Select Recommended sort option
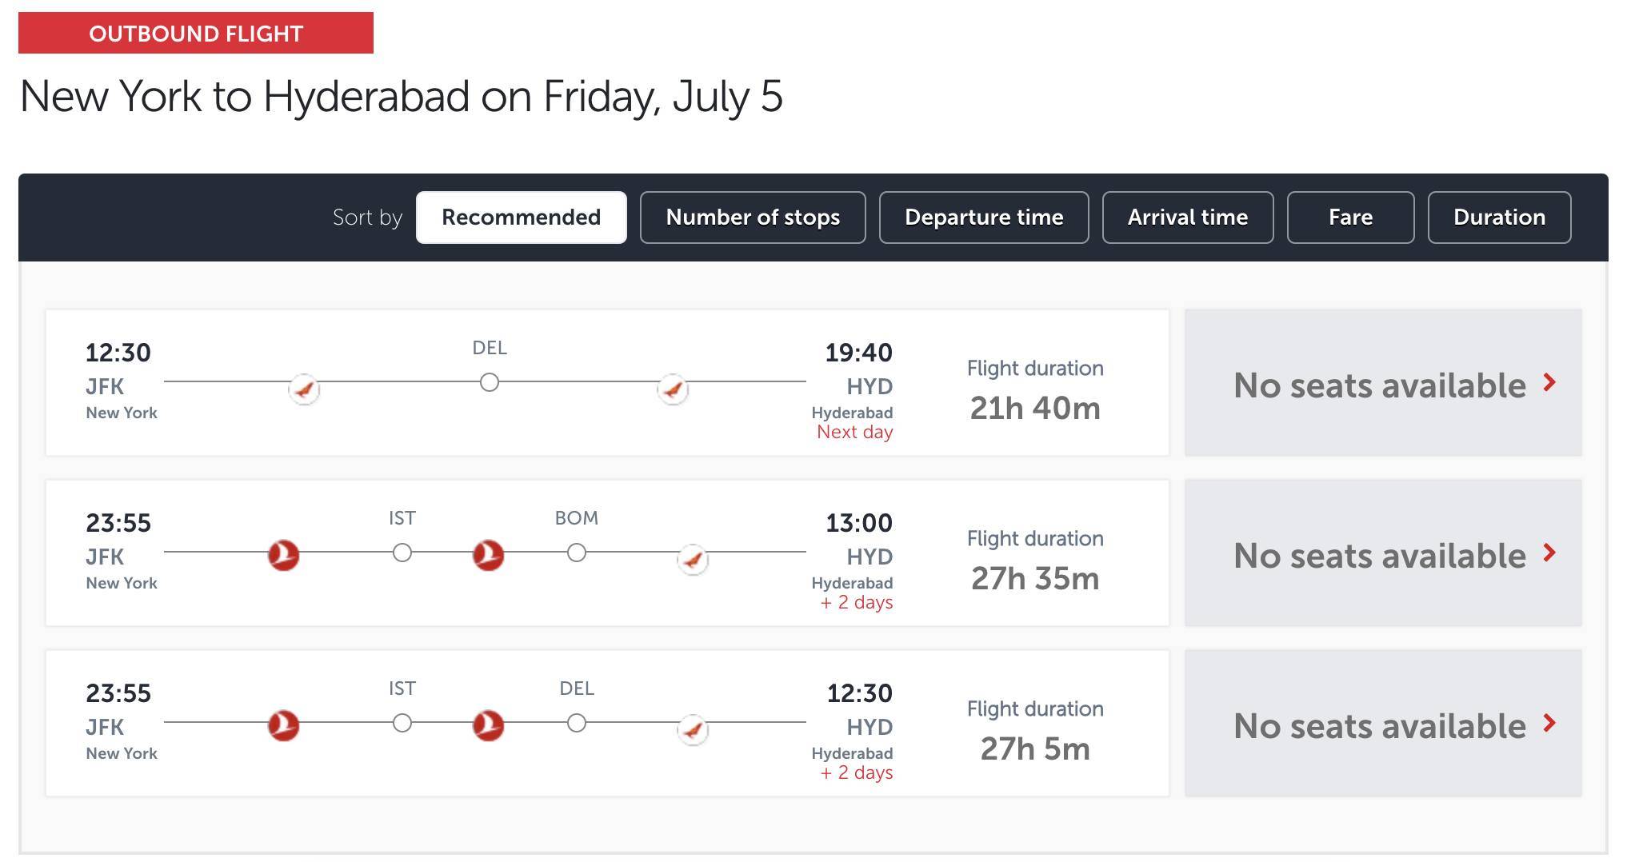 click(522, 217)
